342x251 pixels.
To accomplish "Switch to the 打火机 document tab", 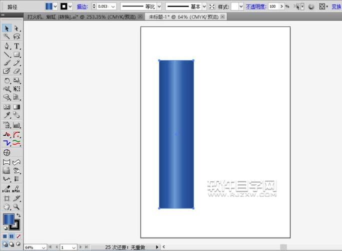I will [81, 17].
